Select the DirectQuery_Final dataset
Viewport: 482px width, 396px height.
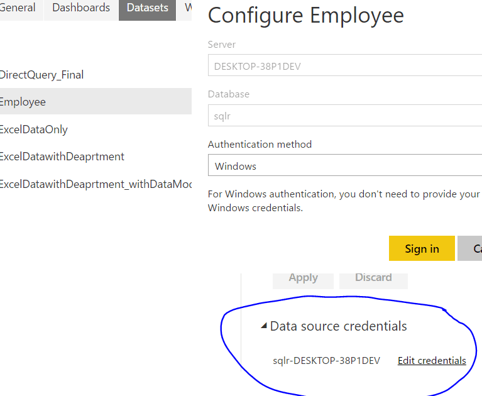coord(41,75)
